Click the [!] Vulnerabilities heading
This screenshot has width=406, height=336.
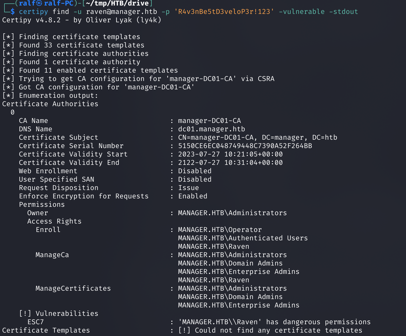59,314
